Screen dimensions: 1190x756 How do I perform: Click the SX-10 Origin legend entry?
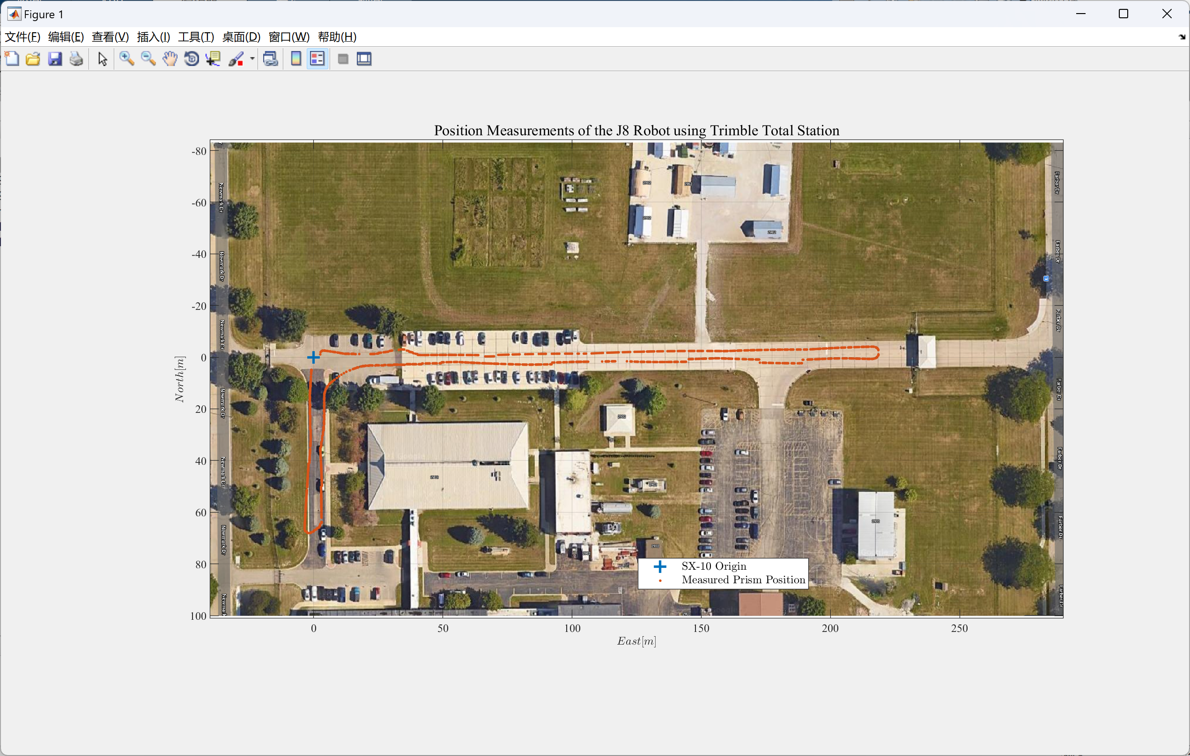click(714, 566)
